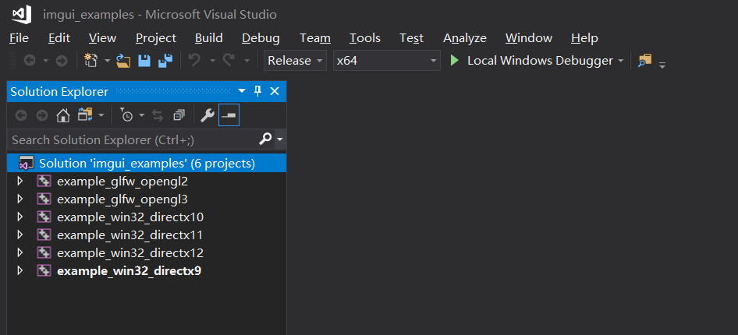Open Solution Explorer window position dropdown
This screenshot has height=335, width=738.
[x=242, y=91]
